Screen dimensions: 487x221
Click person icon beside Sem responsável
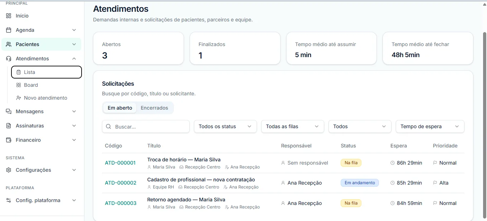coord(283,163)
